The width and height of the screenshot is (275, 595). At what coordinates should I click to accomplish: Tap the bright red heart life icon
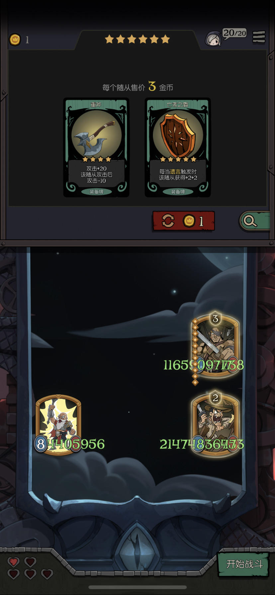tap(14, 561)
